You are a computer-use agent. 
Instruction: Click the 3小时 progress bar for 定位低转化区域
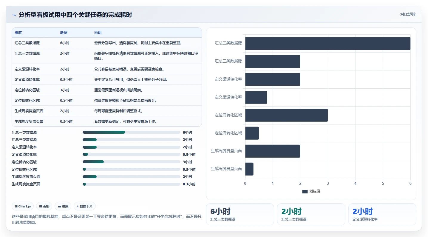[x=132, y=162]
